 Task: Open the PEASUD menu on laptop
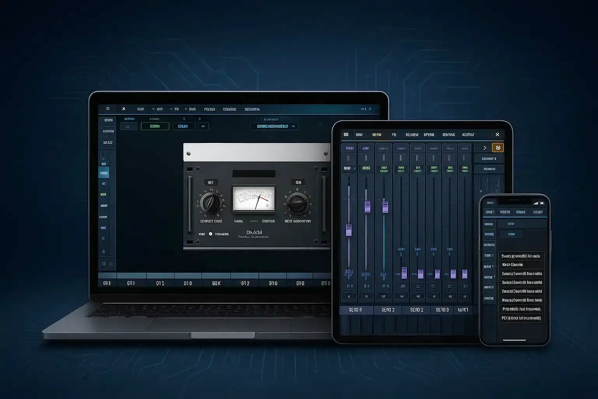click(209, 109)
